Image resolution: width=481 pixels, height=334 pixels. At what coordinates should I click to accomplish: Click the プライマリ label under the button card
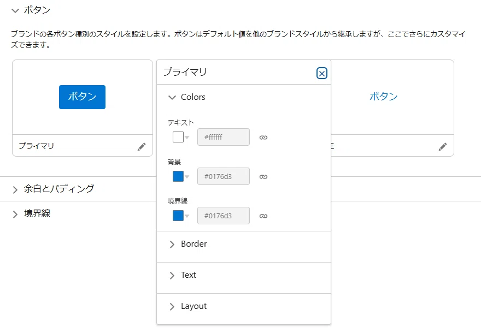point(36,146)
